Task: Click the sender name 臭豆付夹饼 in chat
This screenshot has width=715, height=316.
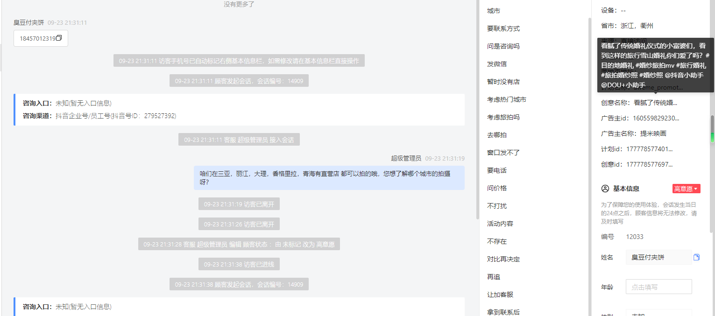Action: pyautogui.click(x=28, y=22)
